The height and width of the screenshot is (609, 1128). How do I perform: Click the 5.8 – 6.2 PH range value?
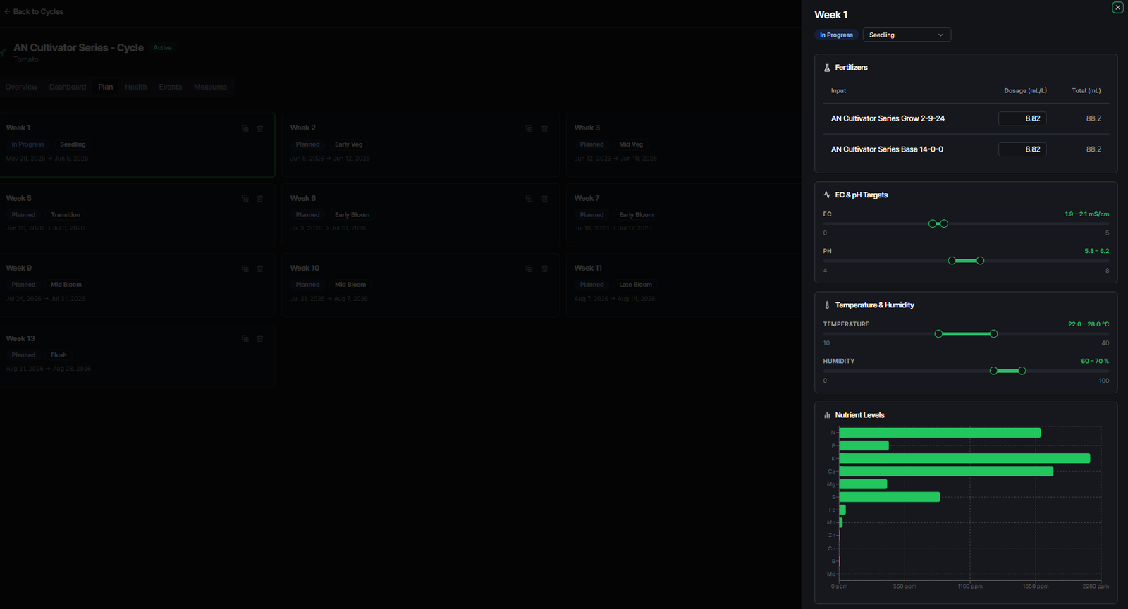1096,251
